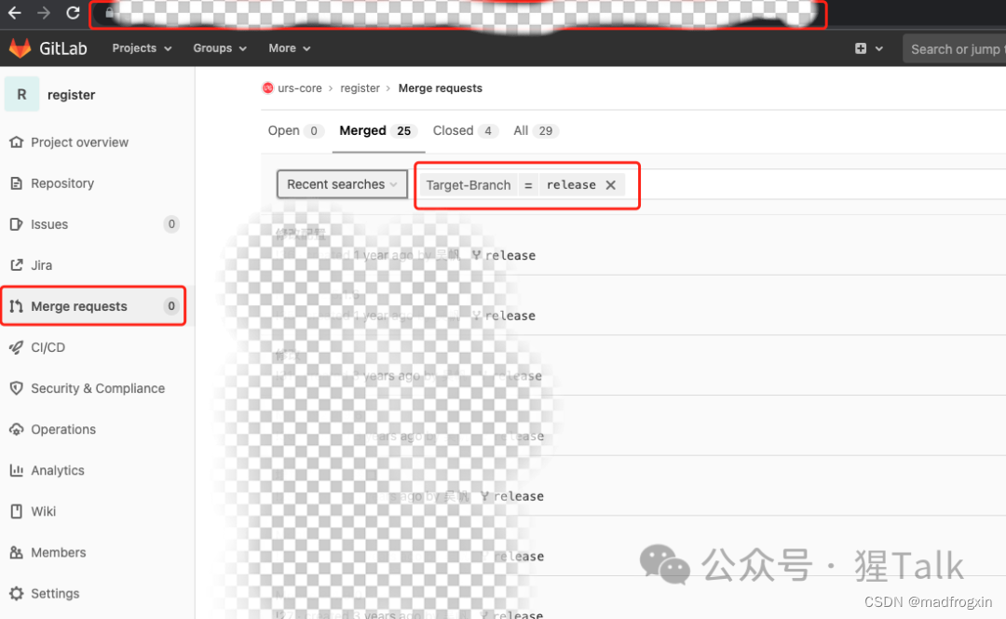Open Repository in sidebar
The width and height of the screenshot is (1006, 619).
pos(62,182)
